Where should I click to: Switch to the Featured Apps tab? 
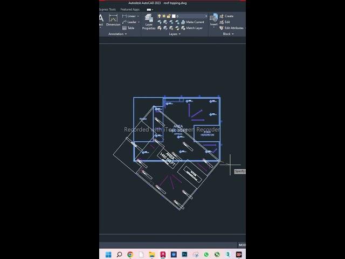130,9
